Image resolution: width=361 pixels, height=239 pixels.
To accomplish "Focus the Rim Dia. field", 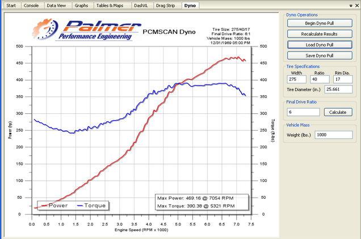I will (x=343, y=79).
